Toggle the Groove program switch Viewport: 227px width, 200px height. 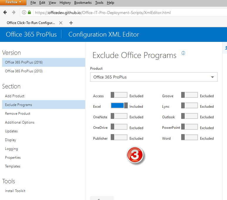pyautogui.click(x=189, y=95)
